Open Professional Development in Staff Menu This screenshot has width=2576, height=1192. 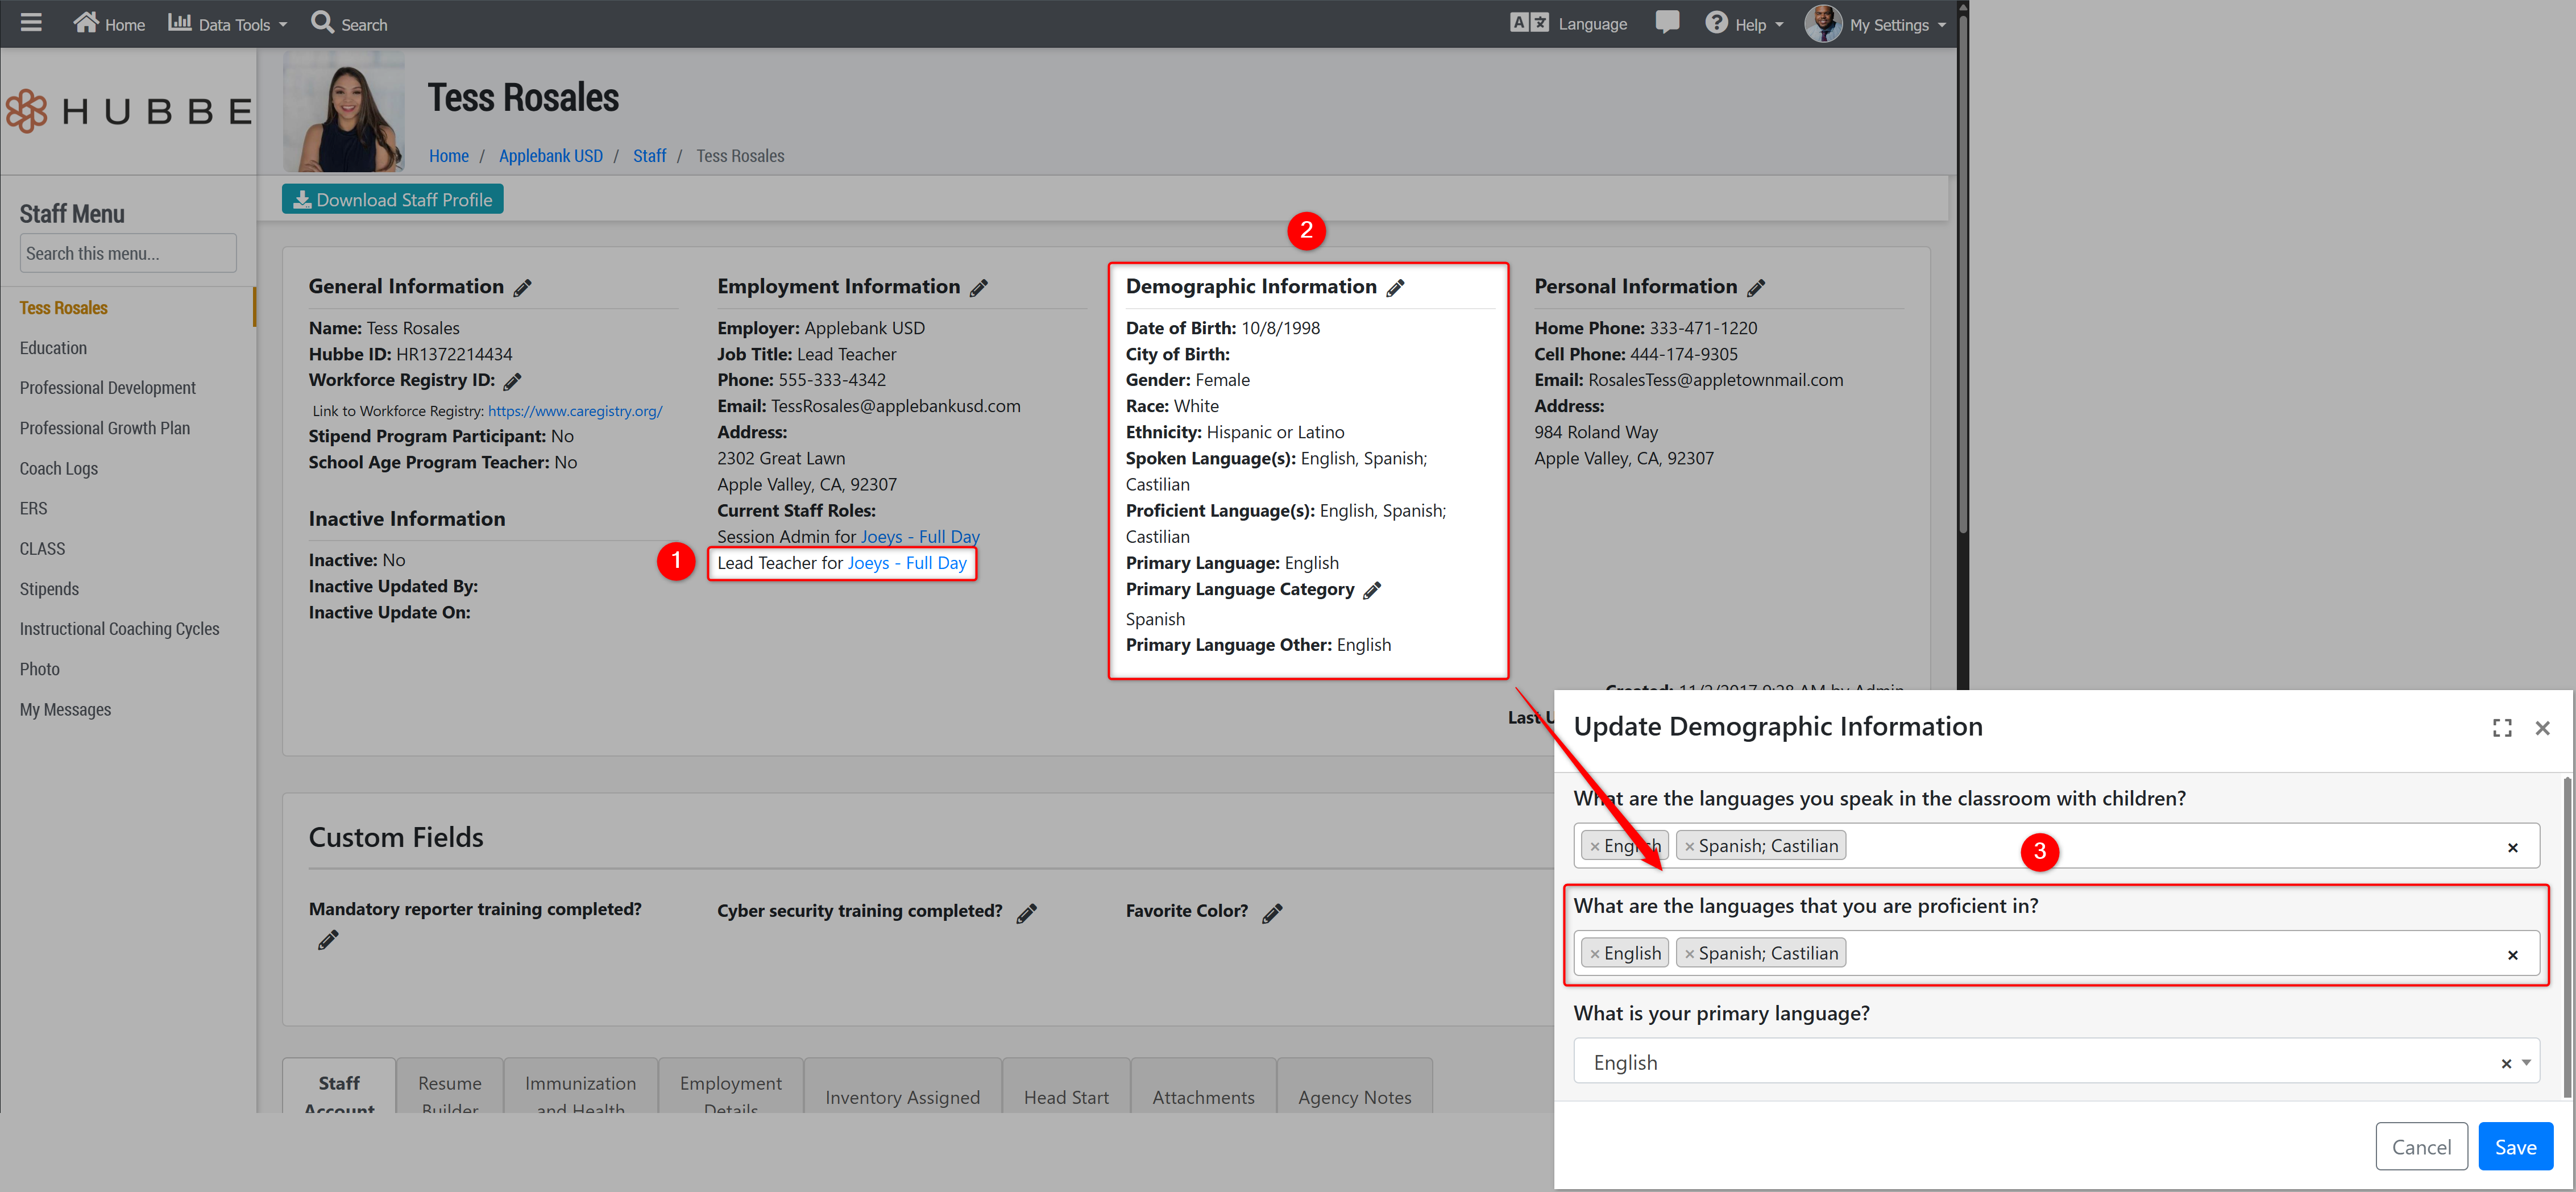(107, 388)
